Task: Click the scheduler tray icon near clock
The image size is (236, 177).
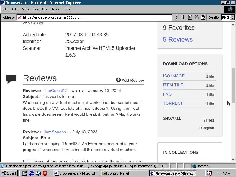Action: 209,173
